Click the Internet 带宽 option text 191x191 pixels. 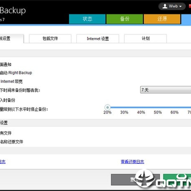tap(12, 82)
